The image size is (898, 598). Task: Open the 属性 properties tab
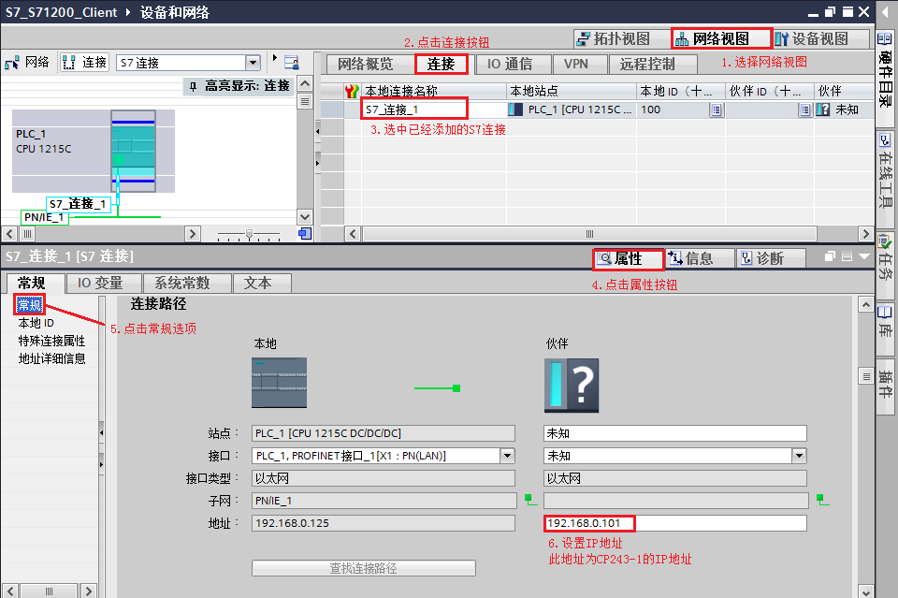tap(628, 259)
